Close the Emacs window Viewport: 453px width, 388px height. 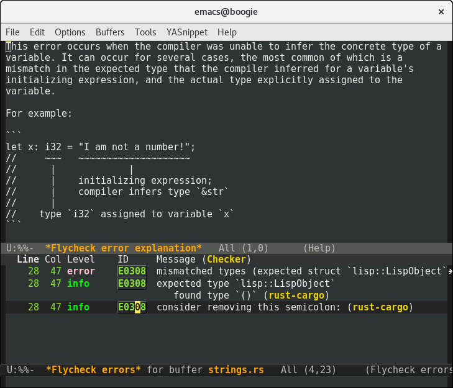(440, 12)
